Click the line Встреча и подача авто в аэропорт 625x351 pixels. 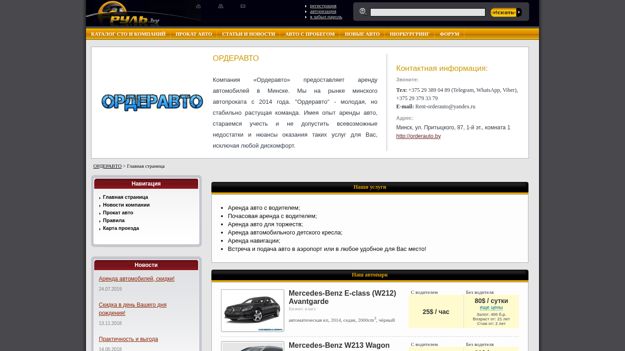[x=327, y=249]
